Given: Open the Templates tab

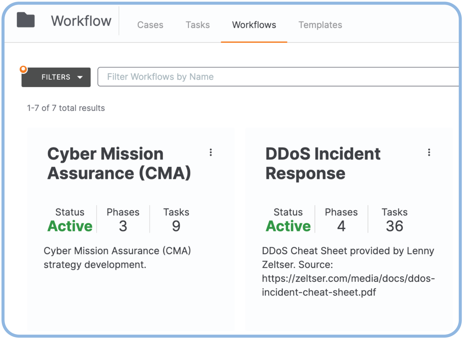Looking at the screenshot, I should (320, 25).
